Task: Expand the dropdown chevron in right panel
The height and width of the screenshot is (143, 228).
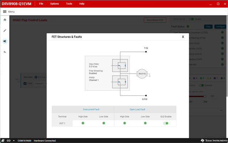Action: pyautogui.click(x=221, y=110)
